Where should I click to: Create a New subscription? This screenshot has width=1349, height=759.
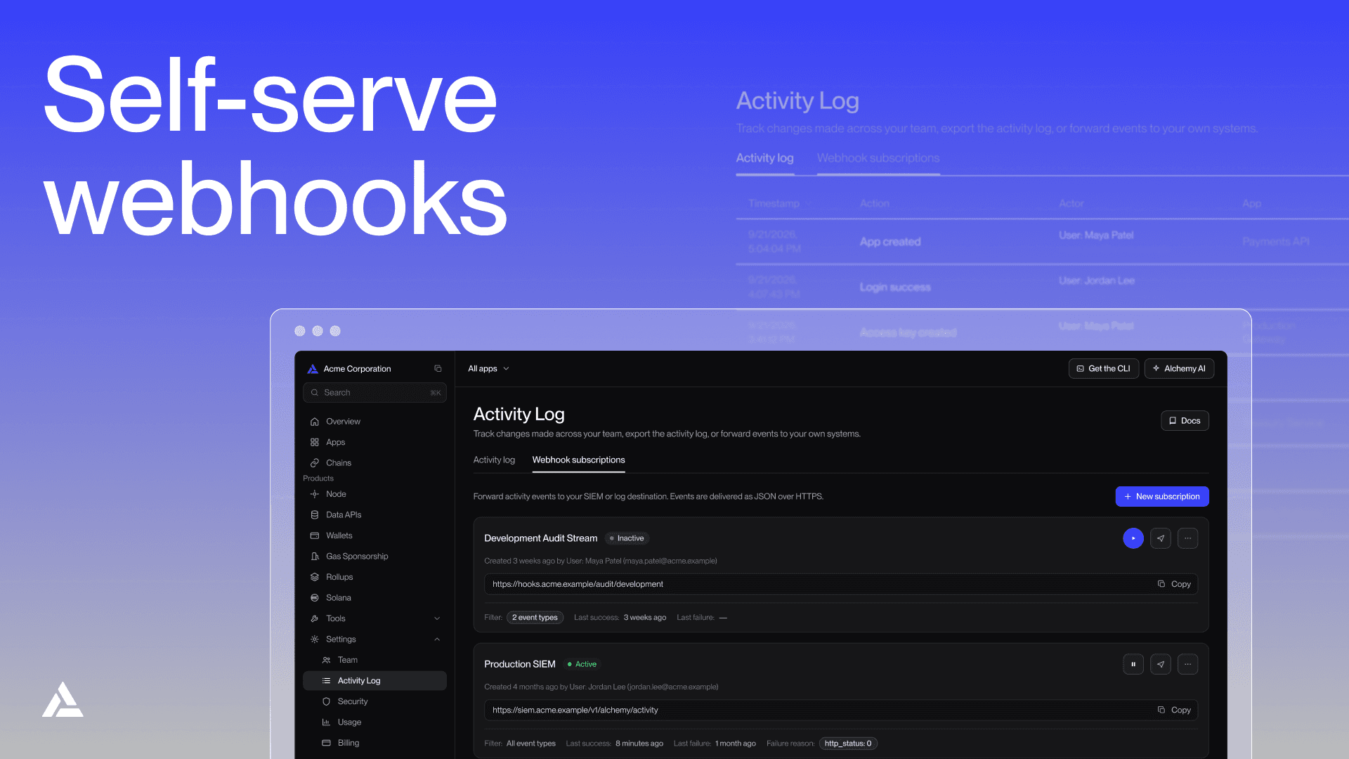(x=1162, y=497)
